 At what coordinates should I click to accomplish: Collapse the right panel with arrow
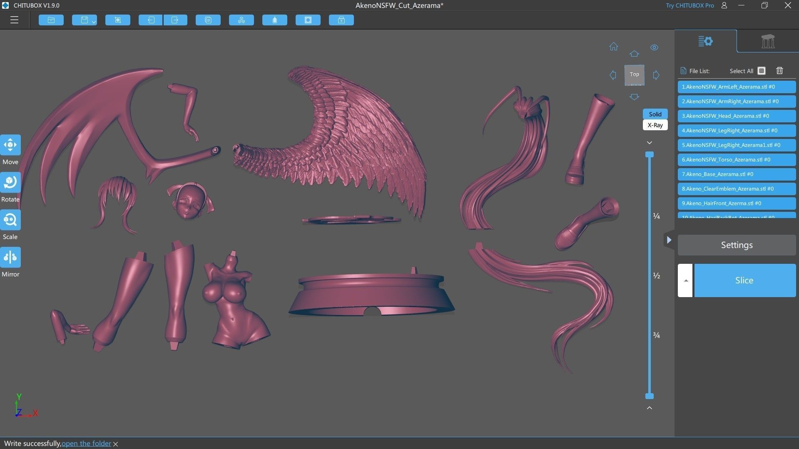pos(669,240)
